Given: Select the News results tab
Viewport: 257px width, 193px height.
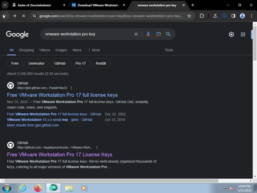Looking at the screenshot, I should pyautogui.click(x=77, y=50).
